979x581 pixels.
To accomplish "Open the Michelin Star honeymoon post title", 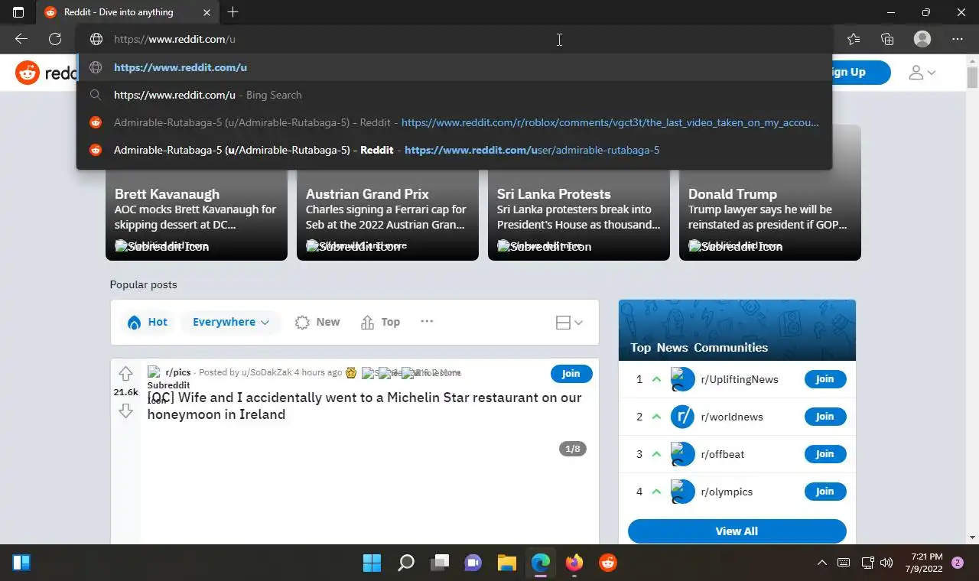I will (x=364, y=406).
